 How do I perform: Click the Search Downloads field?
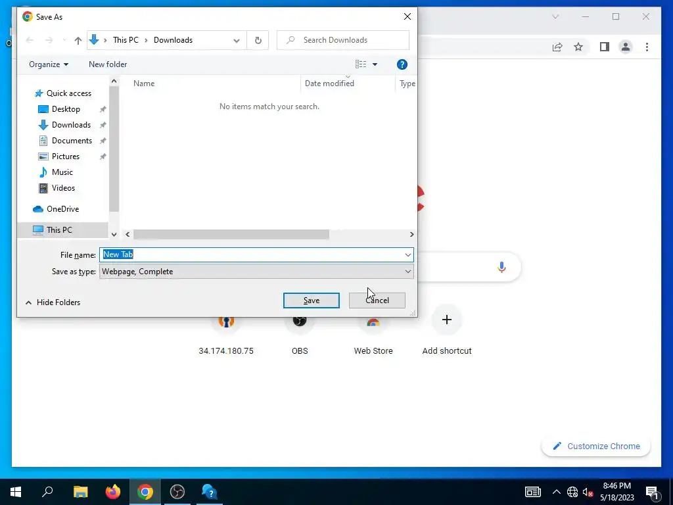[343, 40]
